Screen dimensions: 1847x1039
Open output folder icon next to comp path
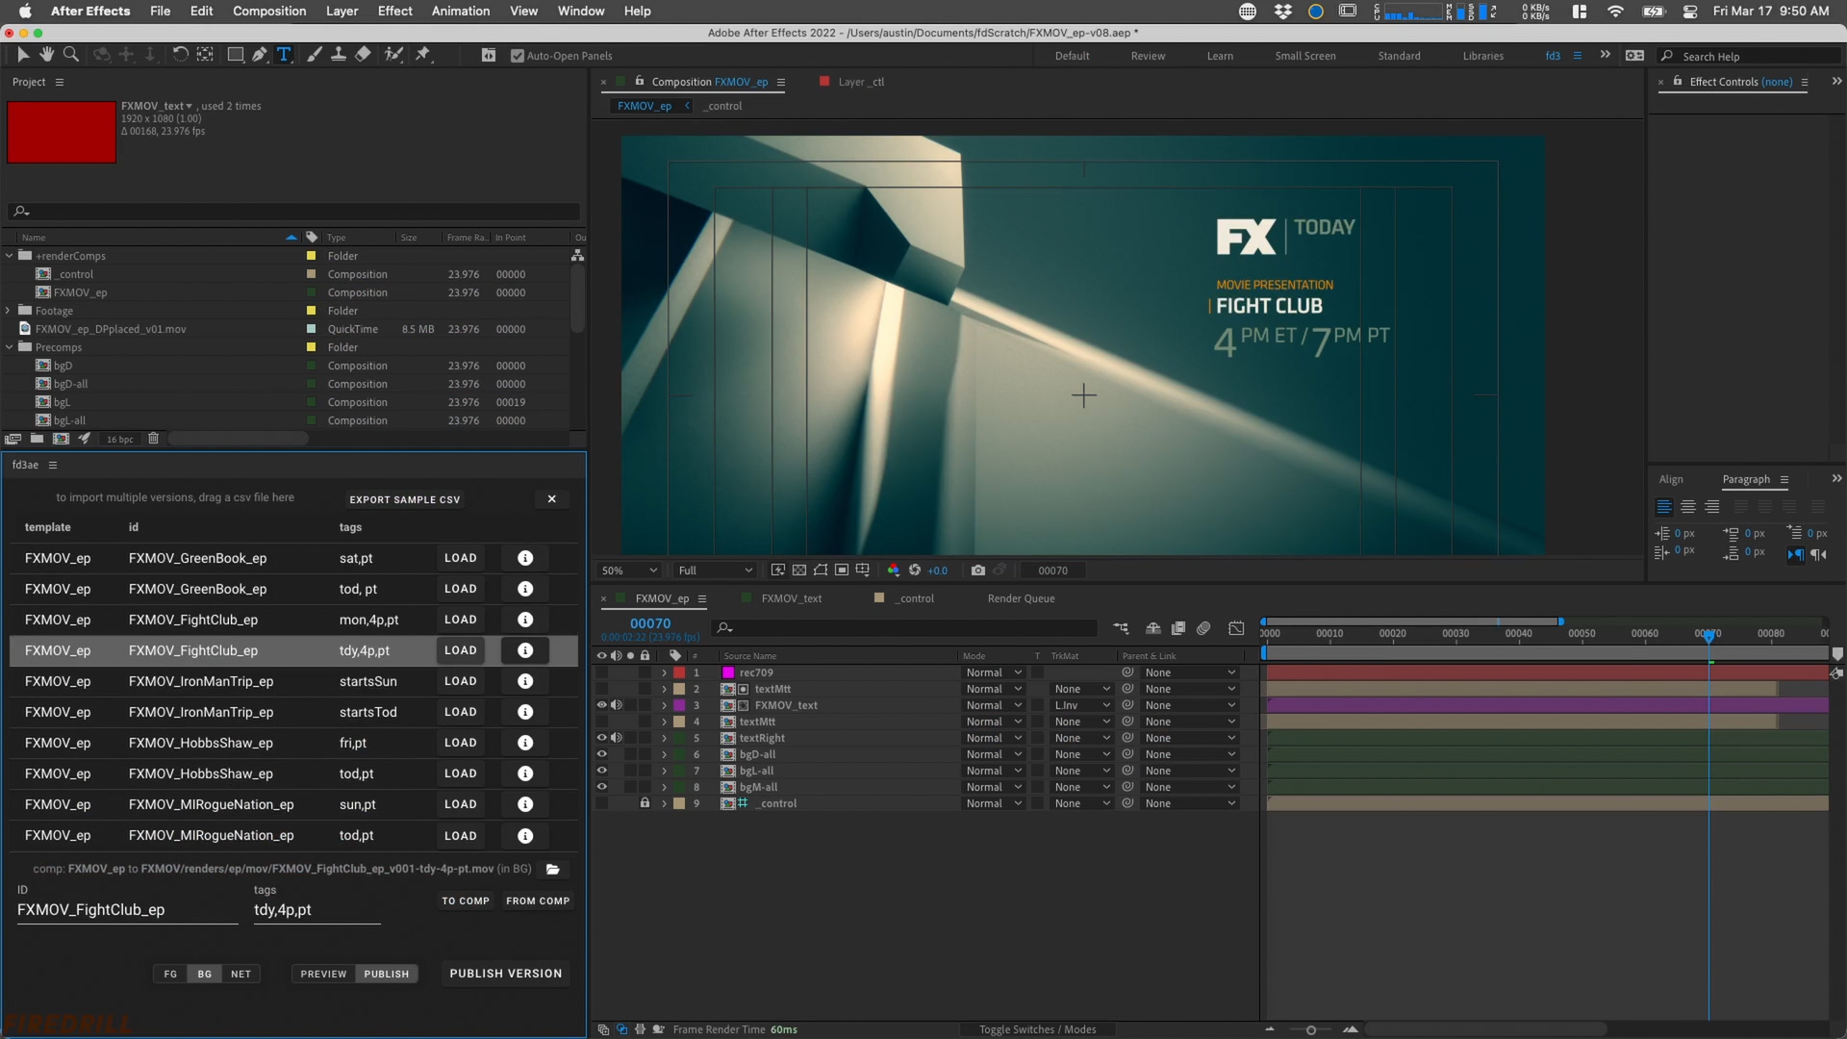tap(553, 869)
